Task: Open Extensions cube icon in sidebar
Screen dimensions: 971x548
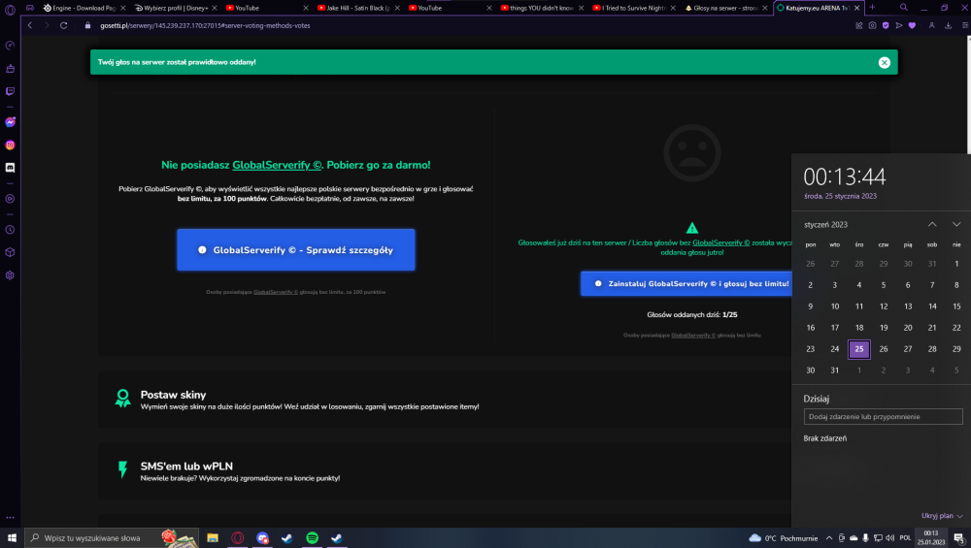Action: pyautogui.click(x=10, y=252)
